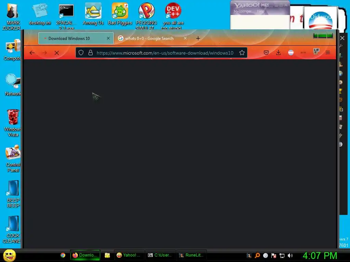This screenshot has width=350, height=262.
Task: Close the Download Windows 10 tab
Action: click(x=108, y=38)
